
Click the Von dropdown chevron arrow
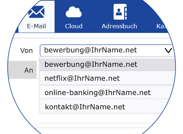(x=168, y=51)
